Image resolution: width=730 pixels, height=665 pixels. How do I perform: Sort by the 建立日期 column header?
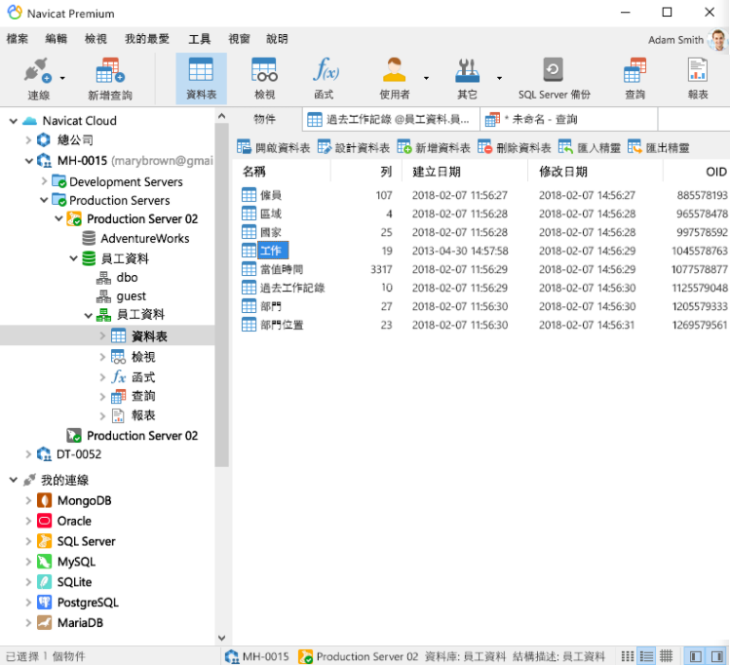[465, 172]
